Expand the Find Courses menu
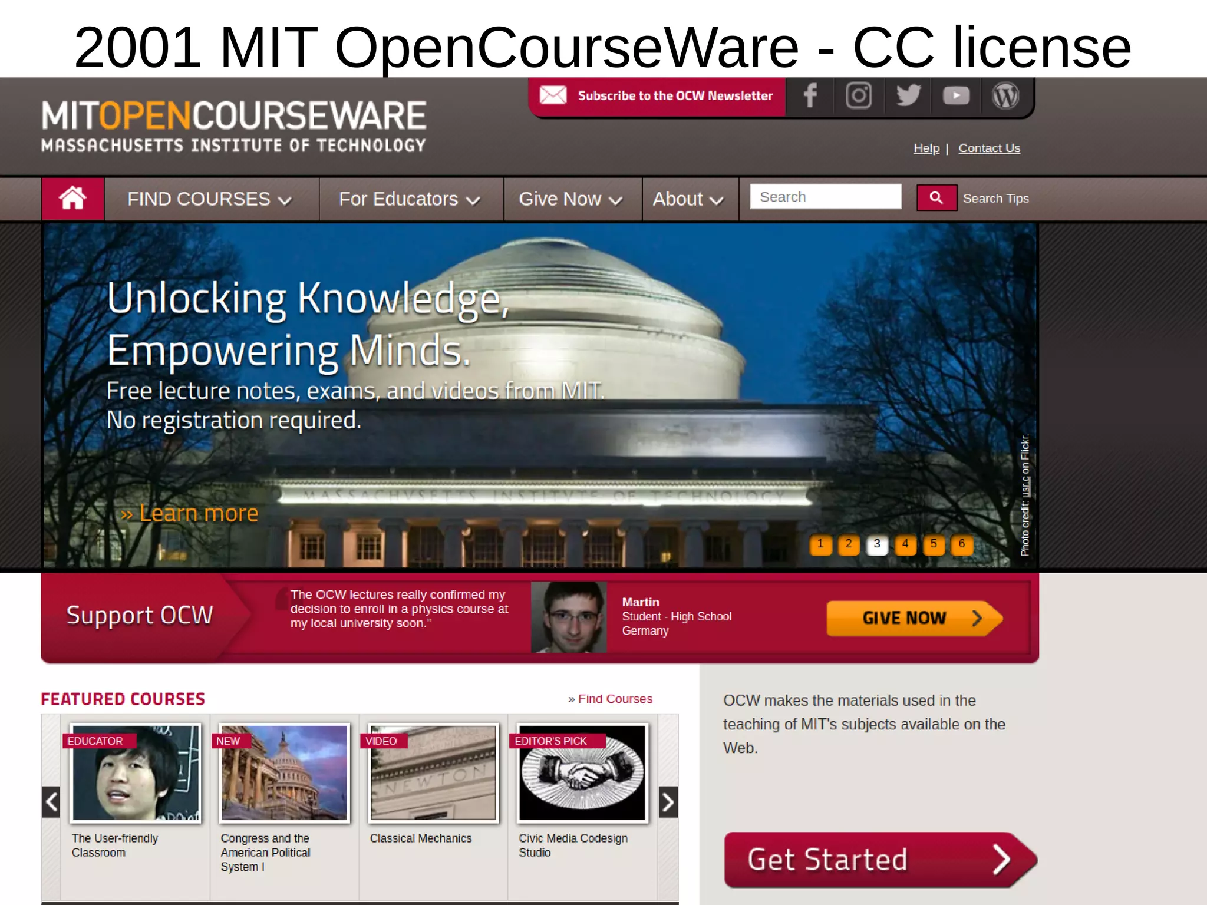1207x905 pixels. point(209,199)
